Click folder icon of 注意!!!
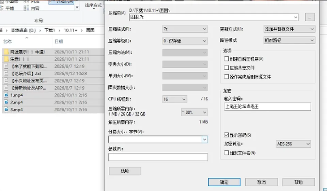 pyautogui.click(x=6, y=59)
